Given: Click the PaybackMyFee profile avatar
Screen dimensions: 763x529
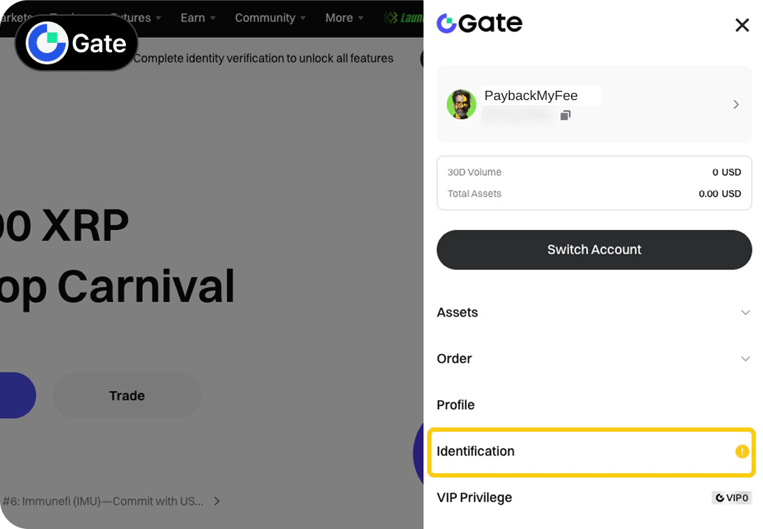Looking at the screenshot, I should tap(462, 104).
